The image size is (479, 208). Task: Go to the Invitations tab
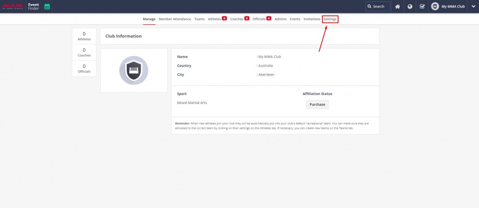point(312,19)
